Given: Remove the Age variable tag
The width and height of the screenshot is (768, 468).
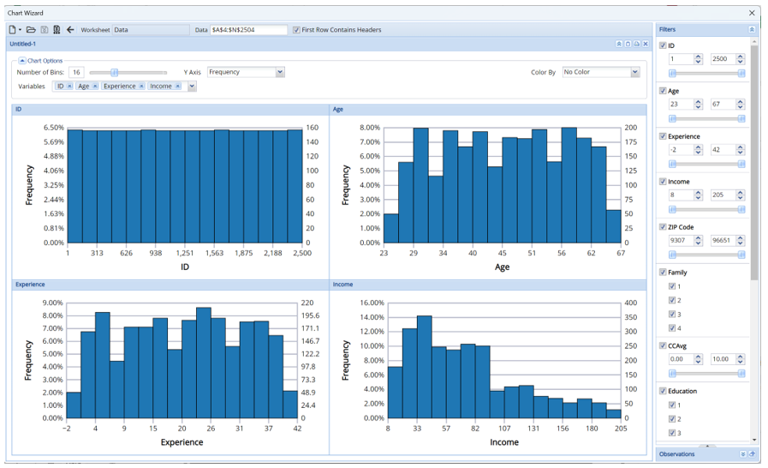Looking at the screenshot, I should 96,87.
